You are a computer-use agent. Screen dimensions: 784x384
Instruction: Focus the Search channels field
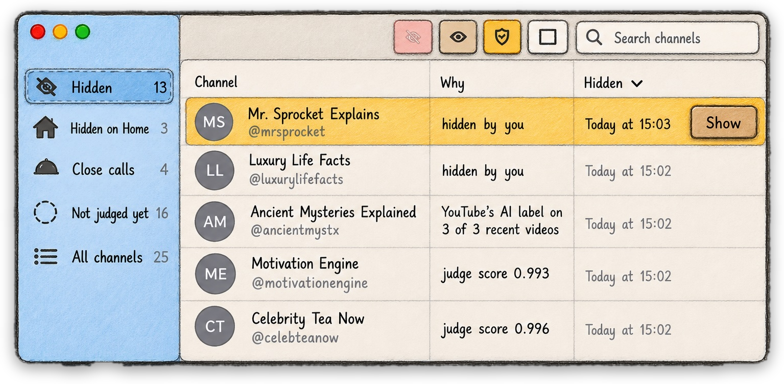pos(667,37)
